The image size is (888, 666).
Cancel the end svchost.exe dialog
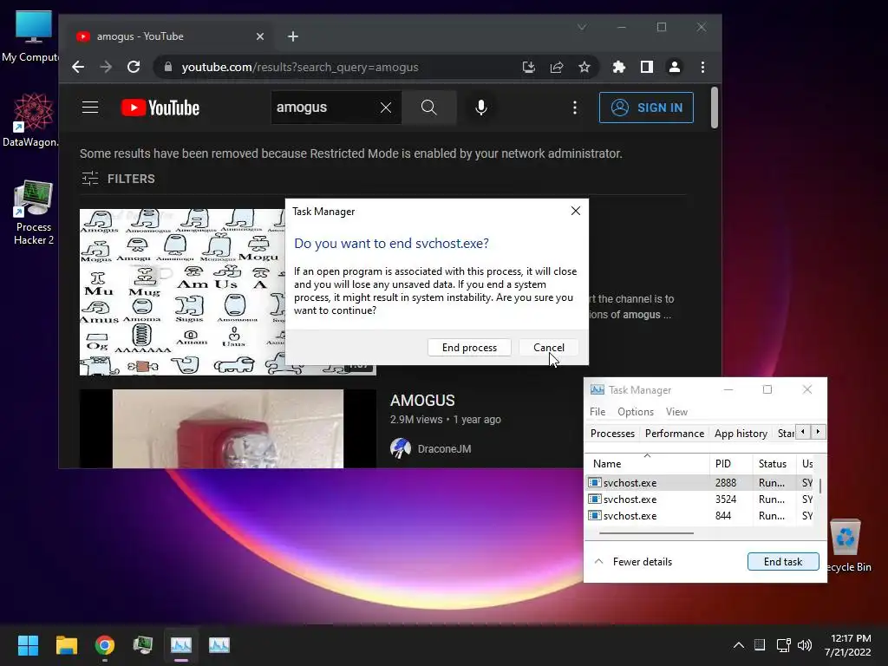[548, 347]
